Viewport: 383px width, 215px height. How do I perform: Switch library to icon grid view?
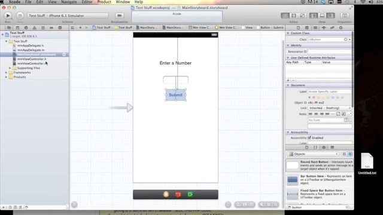(x=344, y=154)
